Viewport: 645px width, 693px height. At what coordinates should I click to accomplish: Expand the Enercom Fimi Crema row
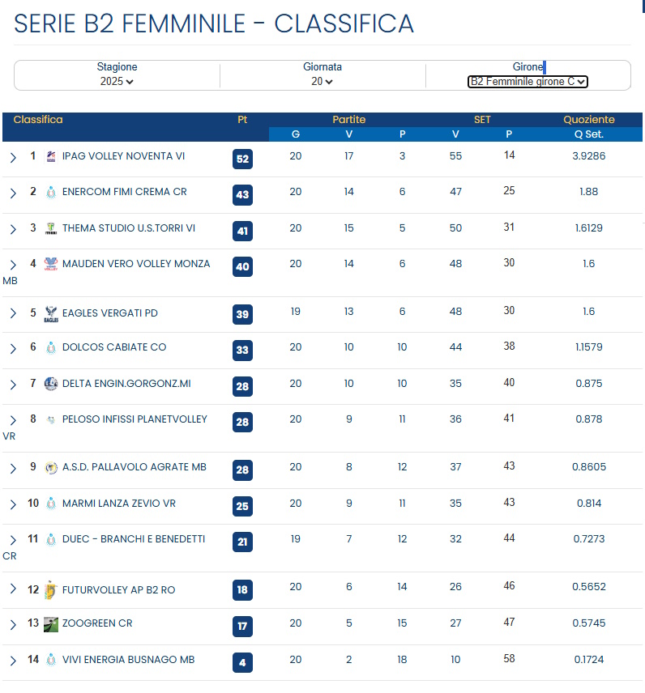pyautogui.click(x=13, y=193)
